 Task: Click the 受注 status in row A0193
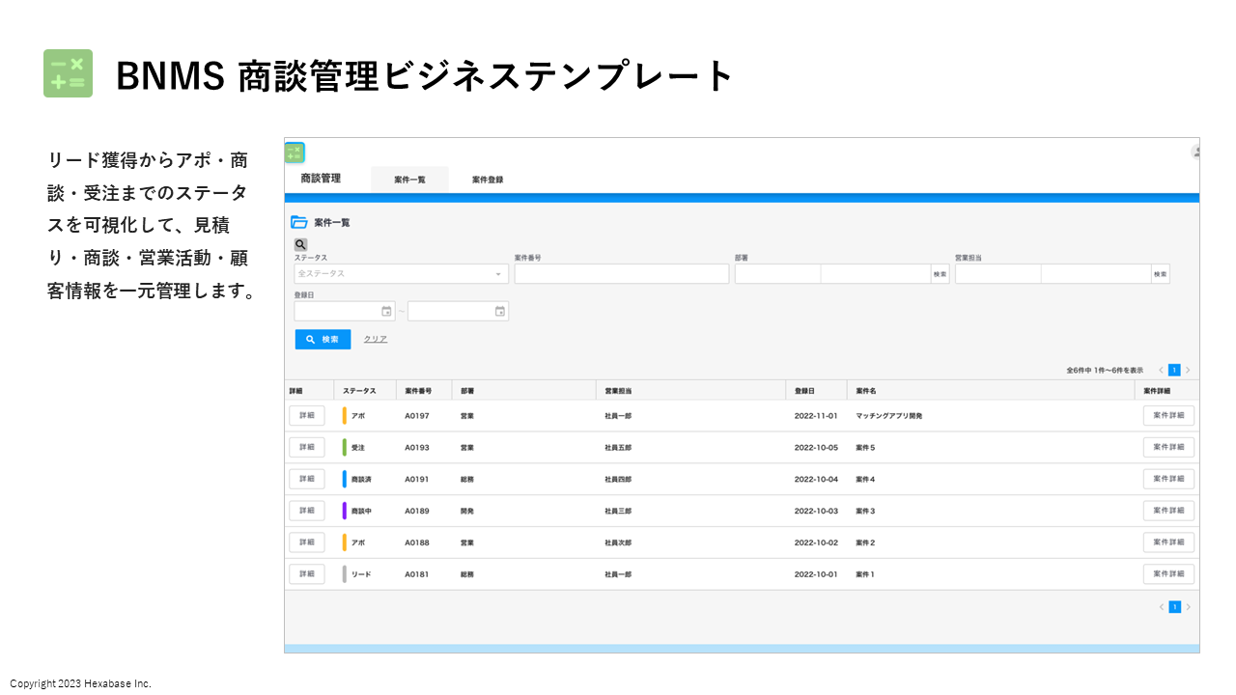(x=358, y=448)
